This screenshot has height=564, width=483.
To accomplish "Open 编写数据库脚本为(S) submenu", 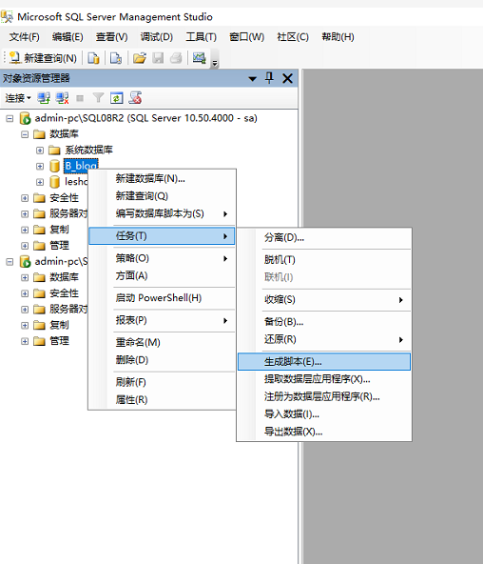I will point(162,213).
